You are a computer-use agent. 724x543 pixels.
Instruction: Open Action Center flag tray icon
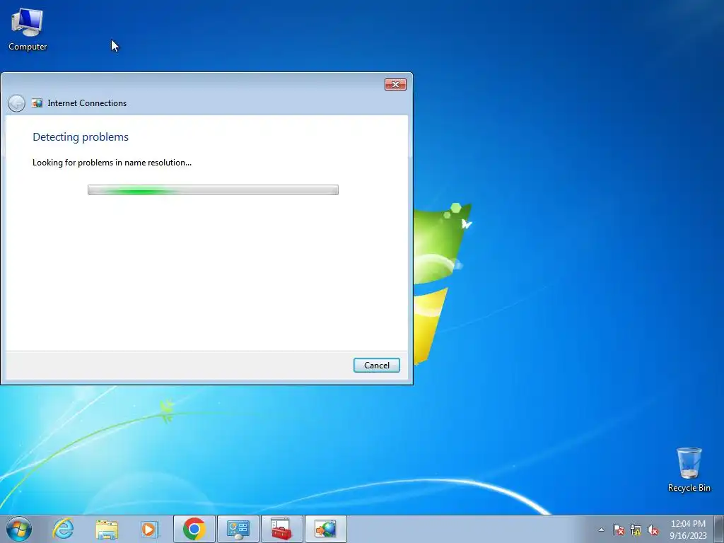coord(618,530)
